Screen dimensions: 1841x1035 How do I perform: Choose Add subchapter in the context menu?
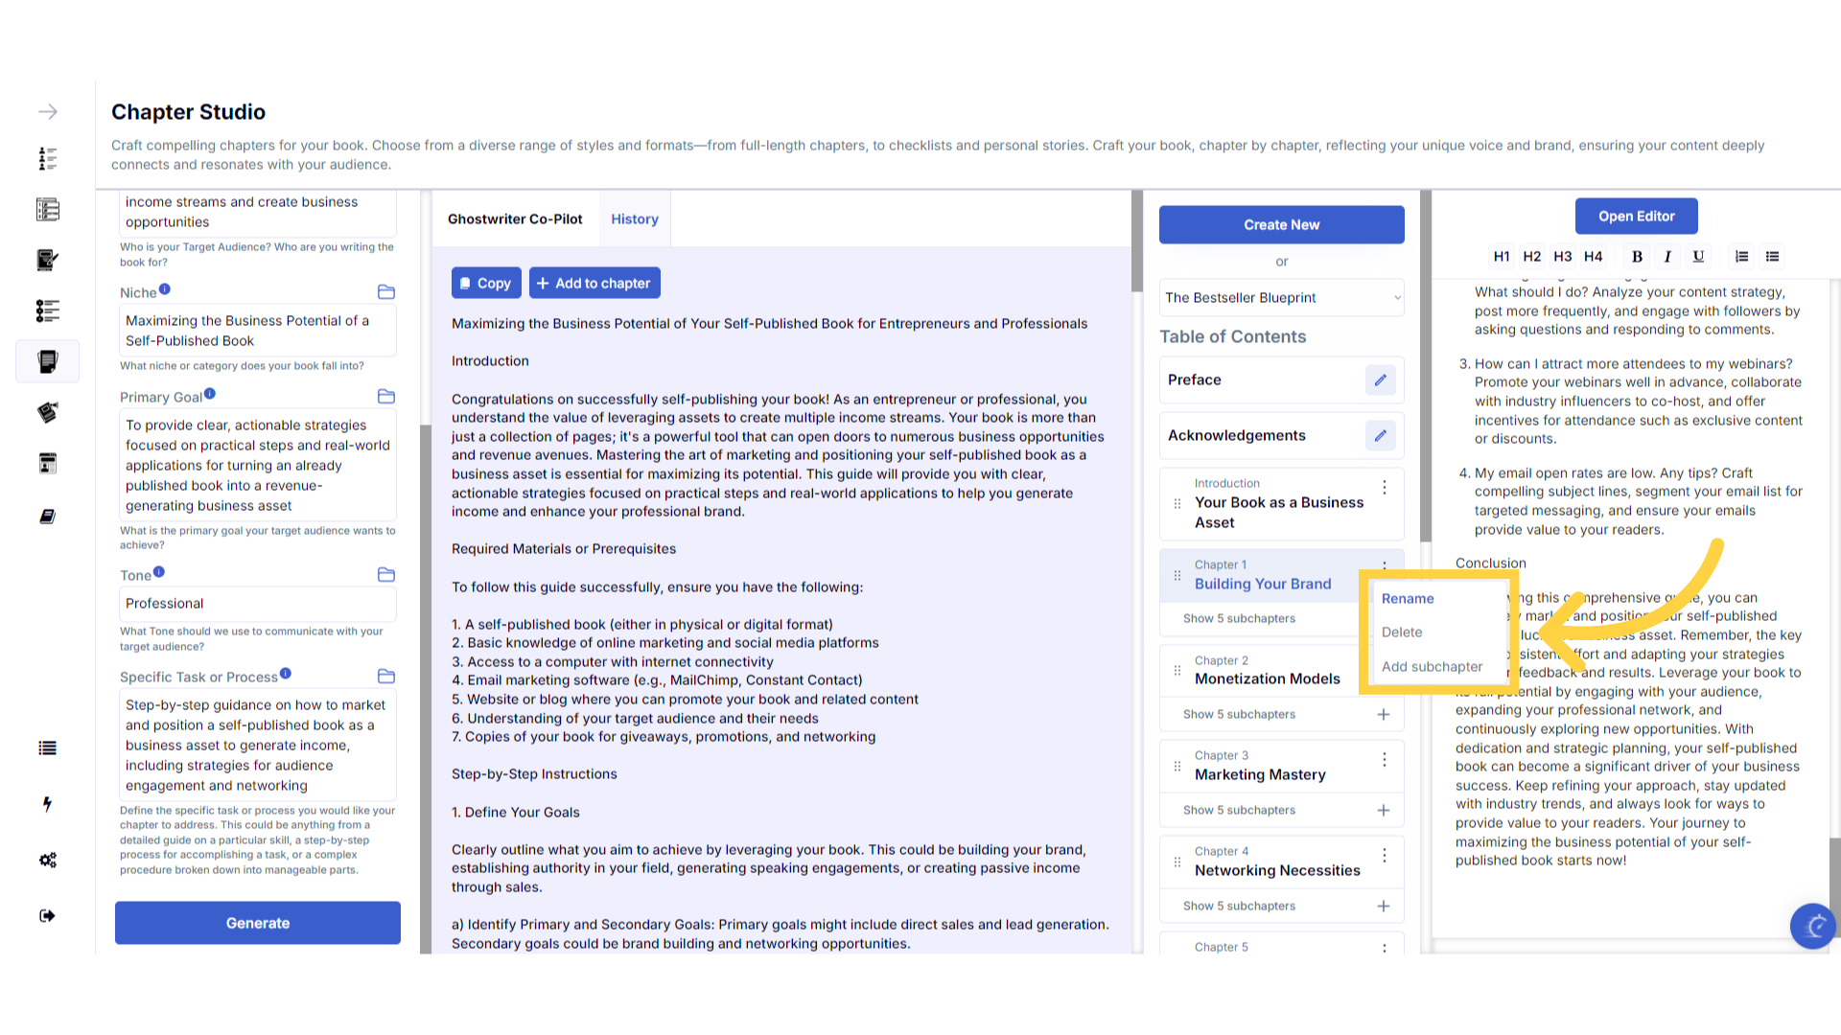point(1432,666)
